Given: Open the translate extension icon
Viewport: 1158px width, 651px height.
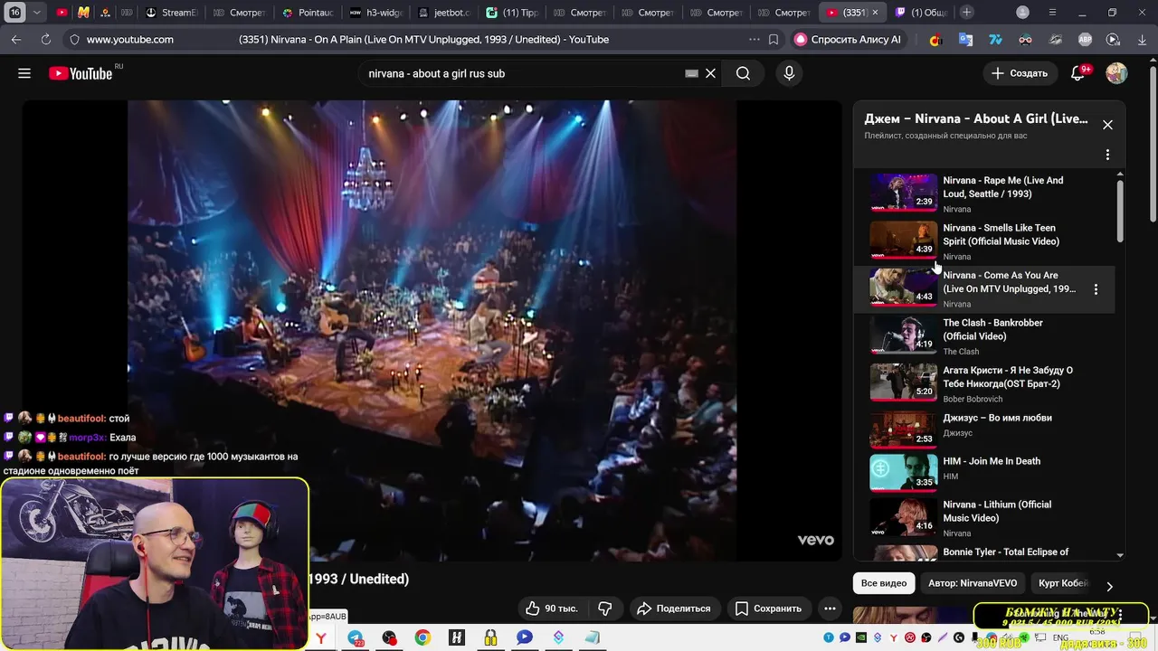Looking at the screenshot, I should tap(965, 39).
